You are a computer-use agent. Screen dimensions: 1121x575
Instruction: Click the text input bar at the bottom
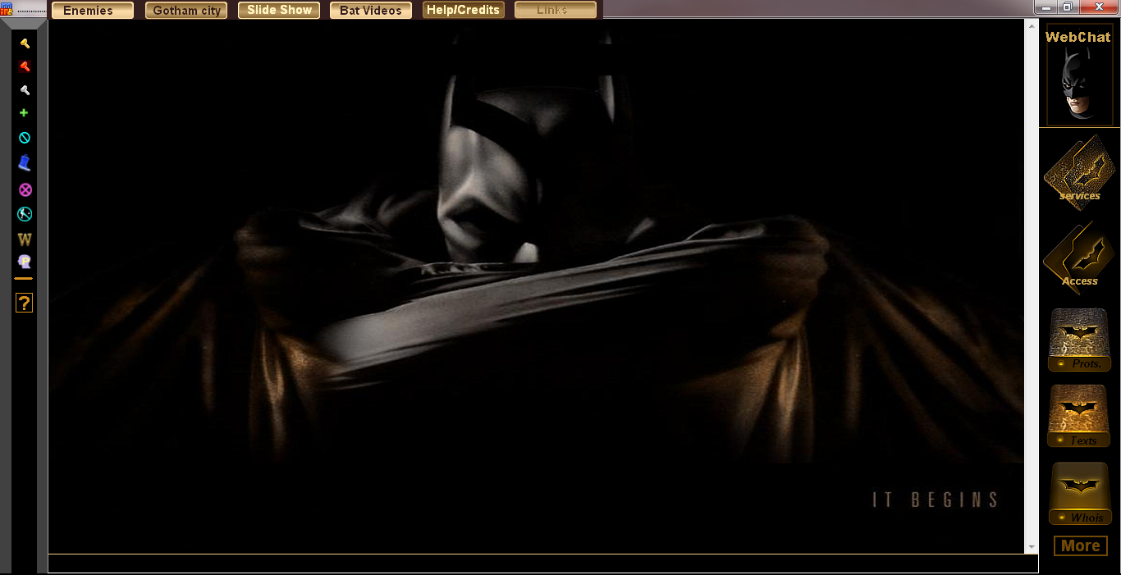pyautogui.click(x=542, y=564)
